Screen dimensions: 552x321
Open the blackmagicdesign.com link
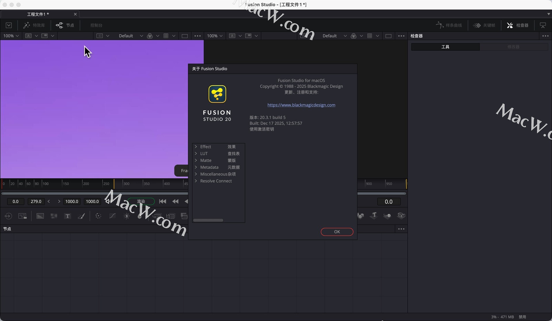301,105
